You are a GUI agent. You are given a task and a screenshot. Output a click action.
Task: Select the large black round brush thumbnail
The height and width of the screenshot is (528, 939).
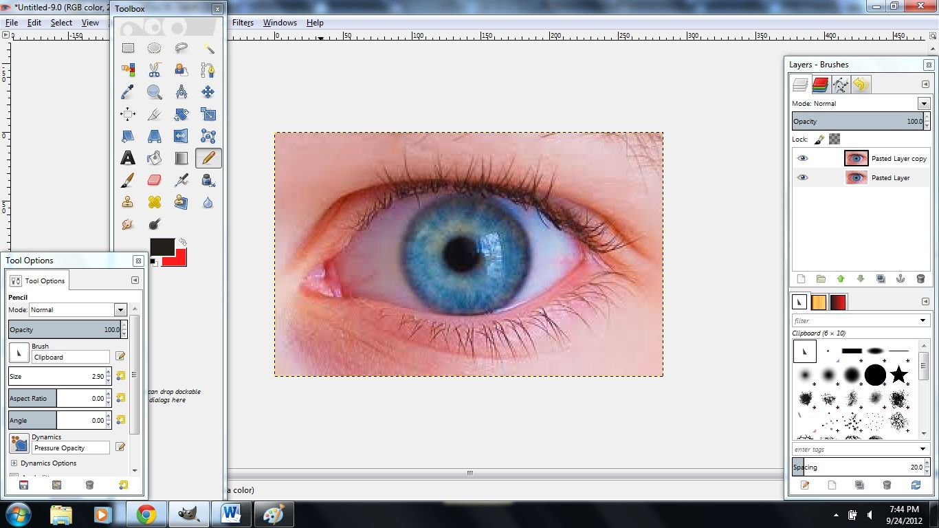click(x=876, y=375)
